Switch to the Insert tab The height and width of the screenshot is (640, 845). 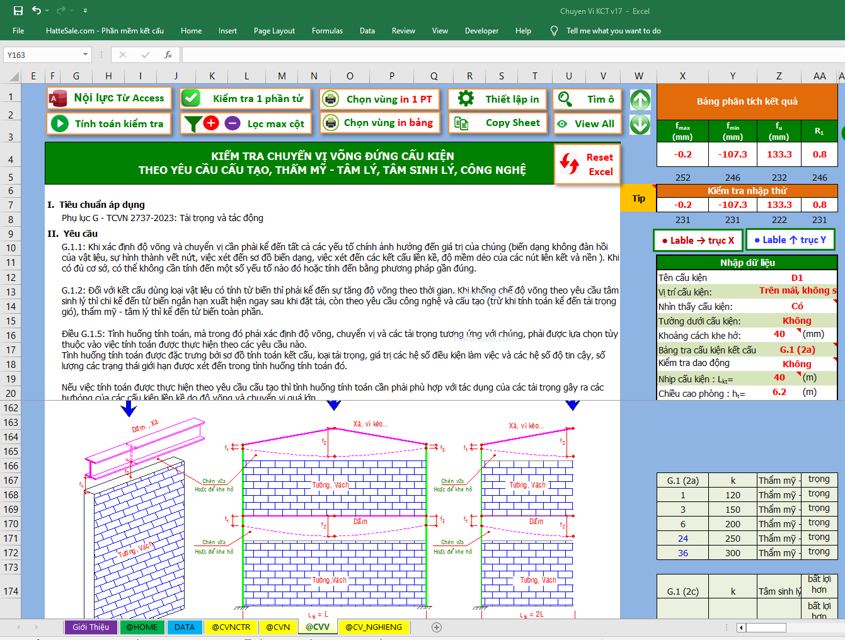click(x=227, y=30)
